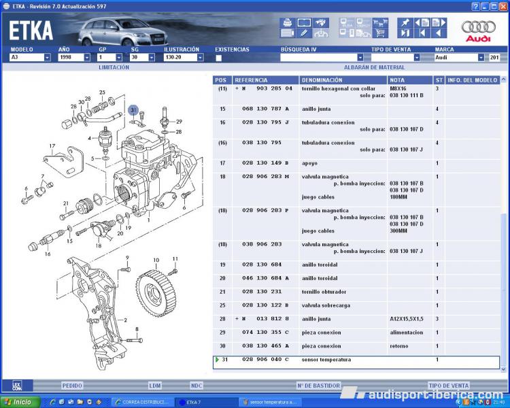Click the car outline icon

point(320,33)
